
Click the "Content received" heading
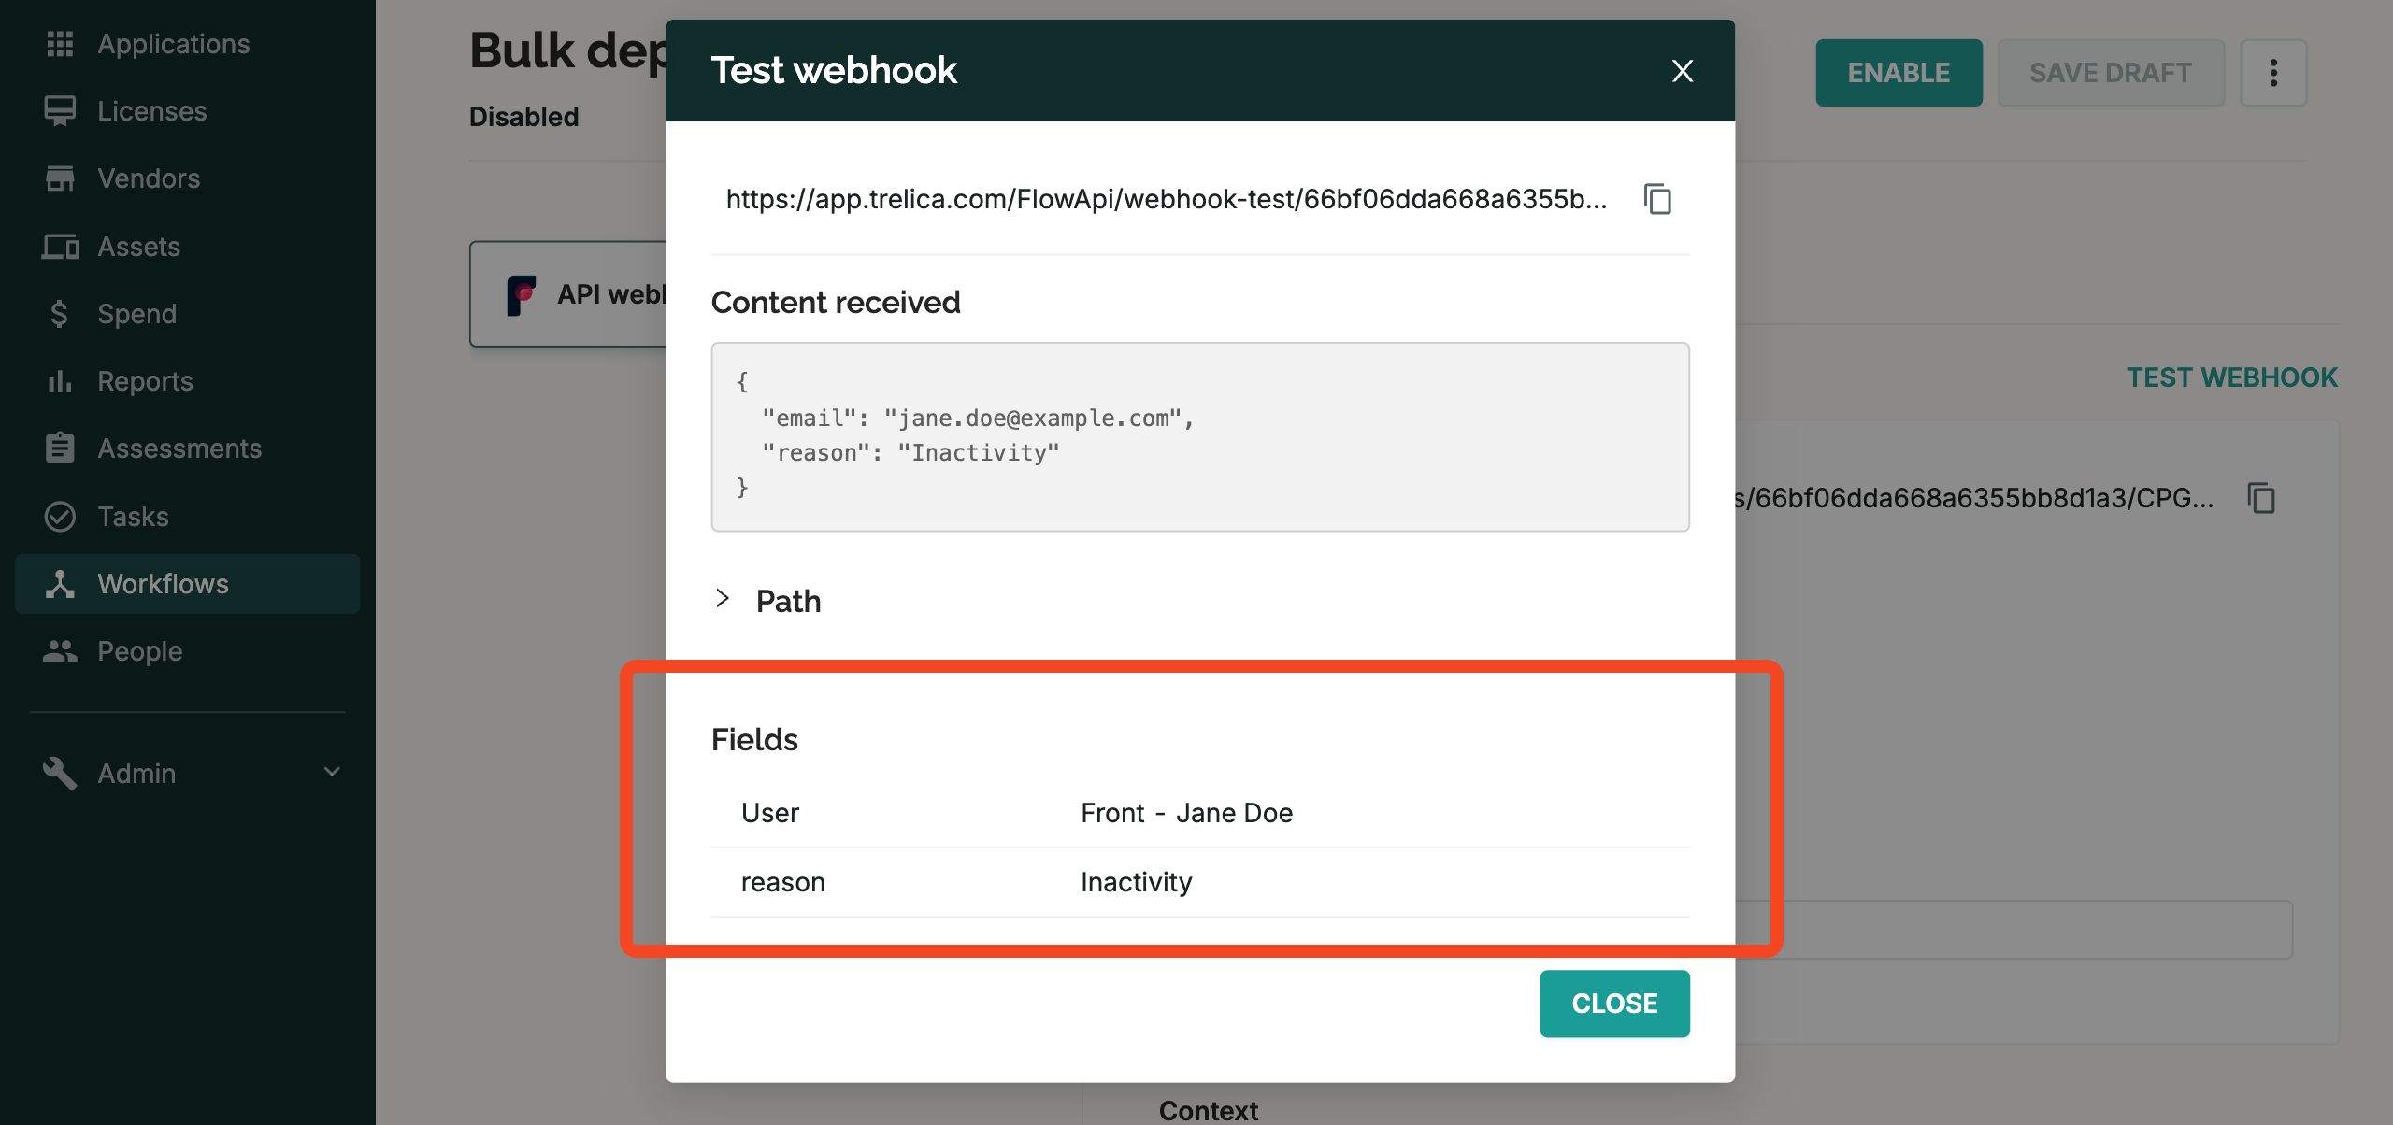pos(836,303)
